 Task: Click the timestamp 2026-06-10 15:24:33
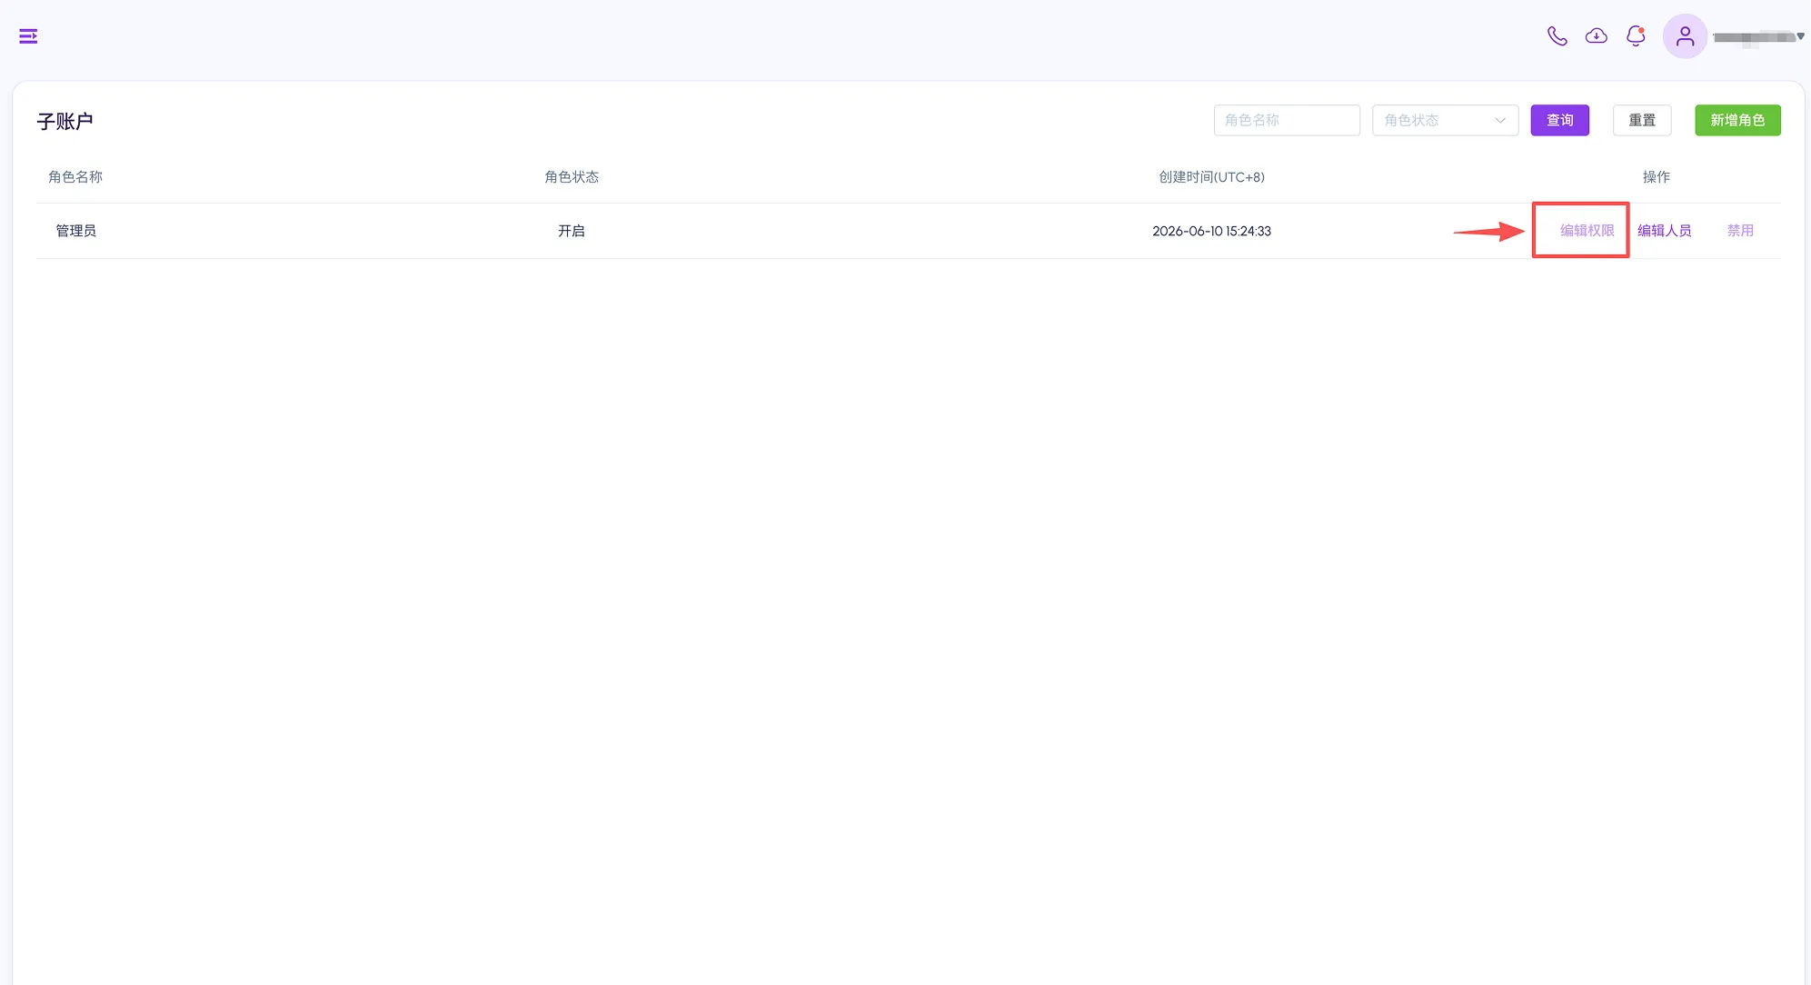(1211, 231)
